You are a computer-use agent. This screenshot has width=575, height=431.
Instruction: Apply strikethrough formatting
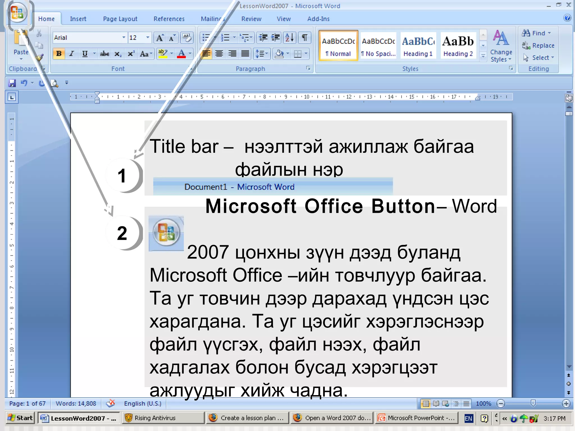pyautogui.click(x=104, y=54)
